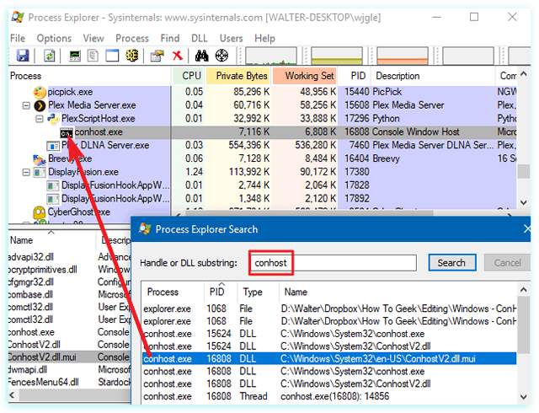The image size is (539, 413).
Task: Select advapi32.dll in the lower pane
Action: pyautogui.click(x=70, y=257)
